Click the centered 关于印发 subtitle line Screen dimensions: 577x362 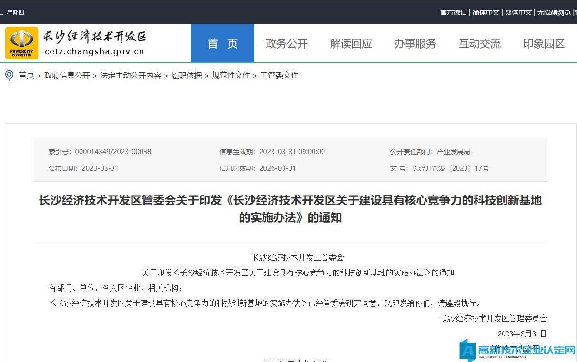[298, 273]
